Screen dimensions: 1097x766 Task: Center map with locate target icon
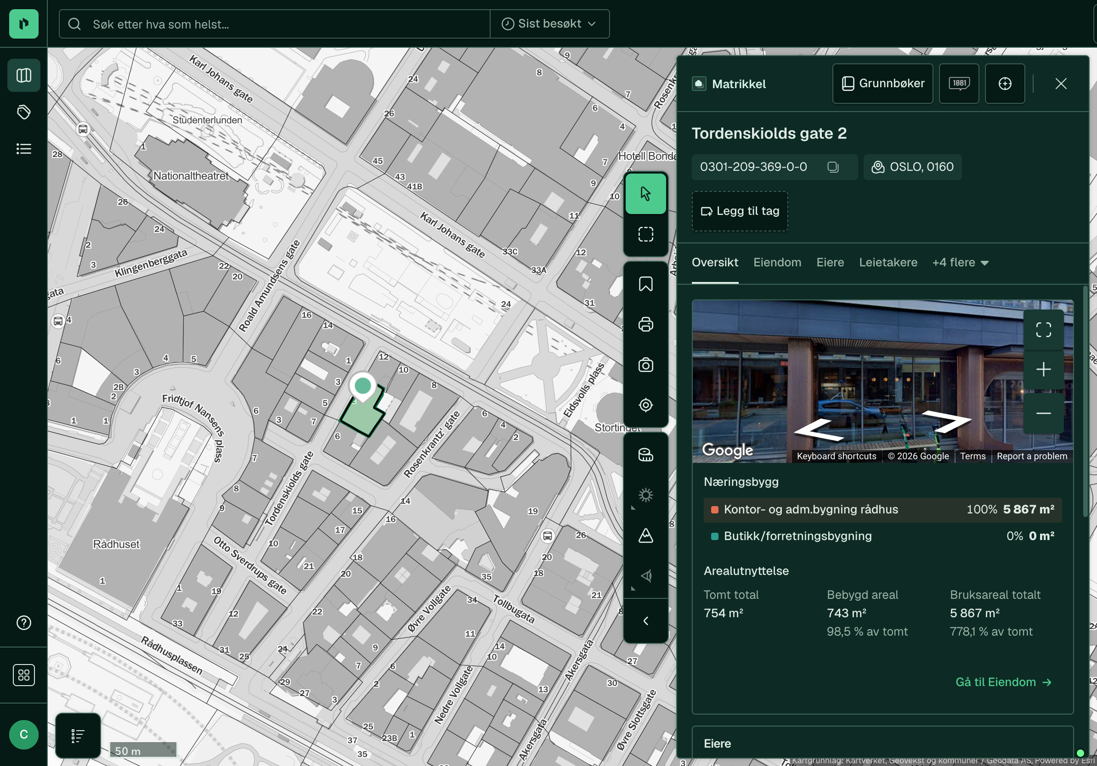click(645, 405)
